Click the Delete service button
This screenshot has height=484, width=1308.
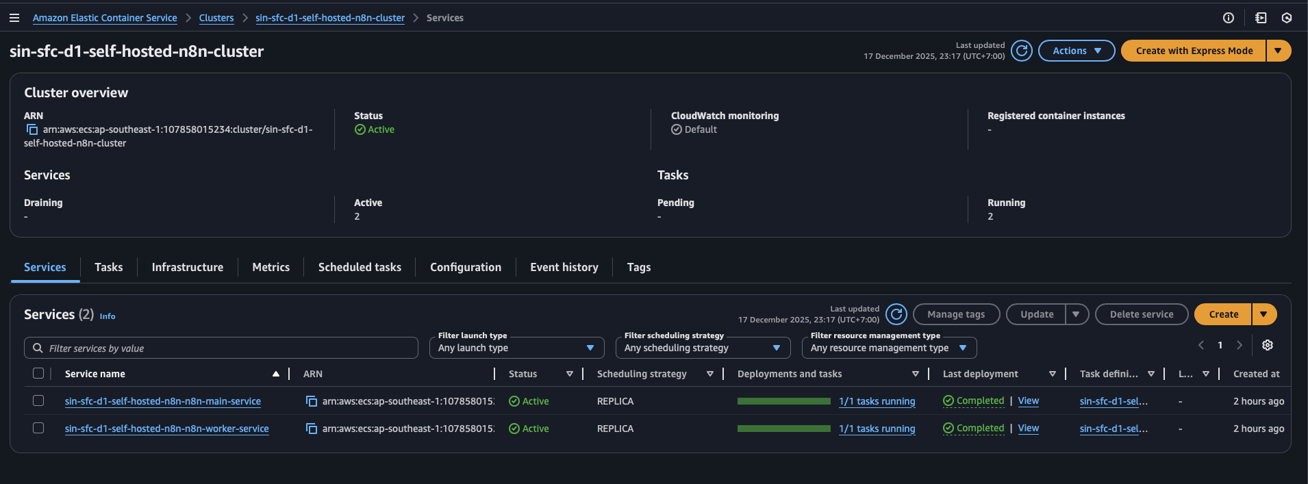pos(1142,314)
